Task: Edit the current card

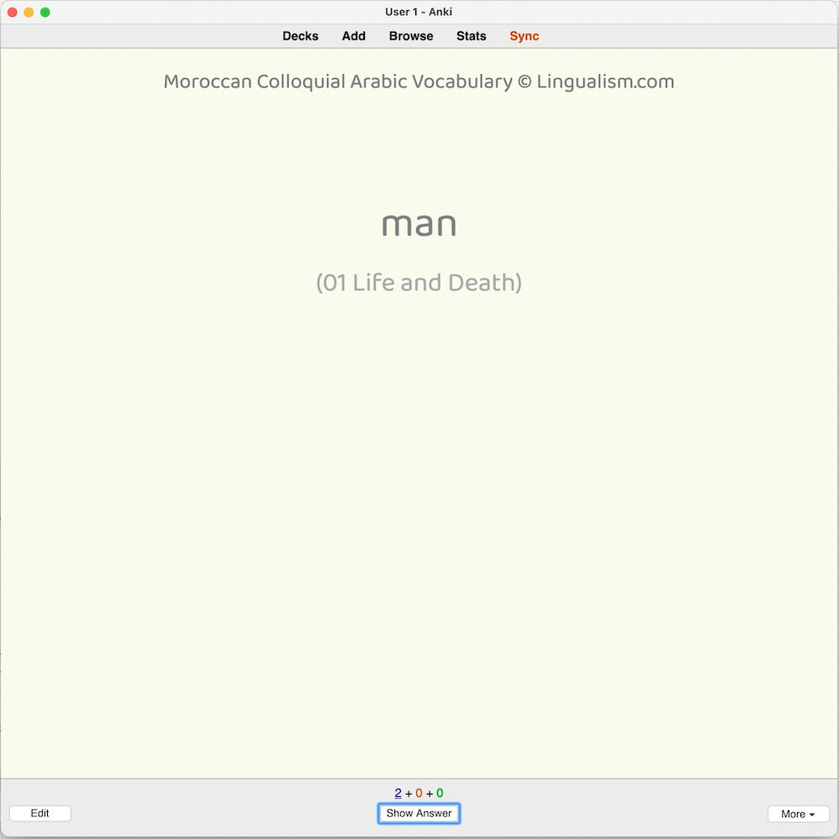Action: [39, 813]
